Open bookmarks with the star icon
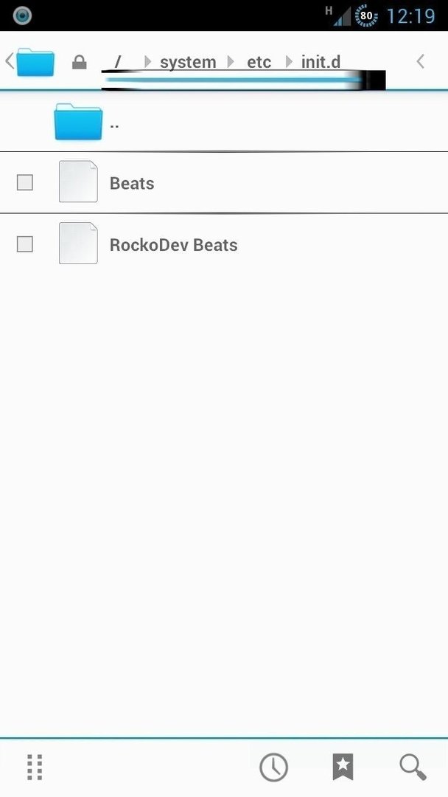The image size is (448, 797). [x=343, y=767]
